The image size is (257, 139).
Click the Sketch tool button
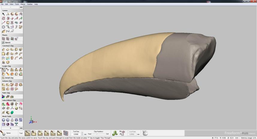(x=7, y=42)
